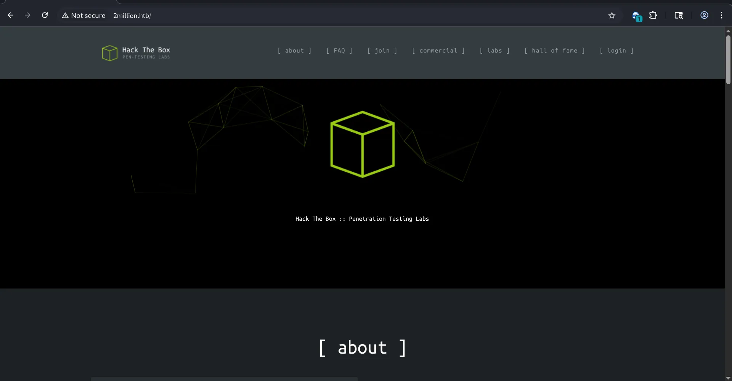
Task: Open the [ commercial ] nav link
Action: click(x=438, y=51)
